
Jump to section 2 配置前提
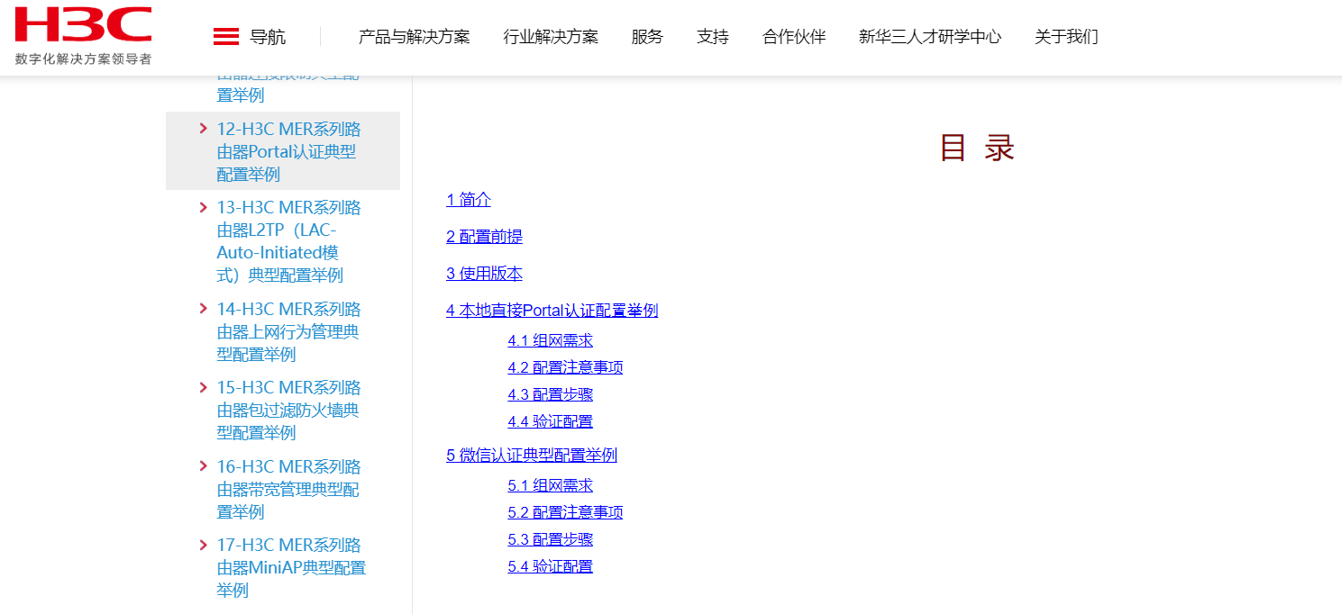point(484,237)
